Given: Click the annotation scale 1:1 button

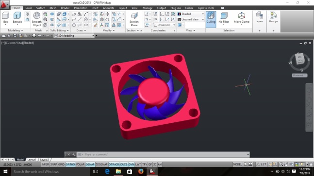Looking at the screenshot, I should point(262,164).
